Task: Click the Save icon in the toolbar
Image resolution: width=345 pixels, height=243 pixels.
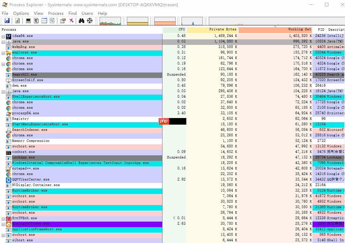Action: click(7, 21)
